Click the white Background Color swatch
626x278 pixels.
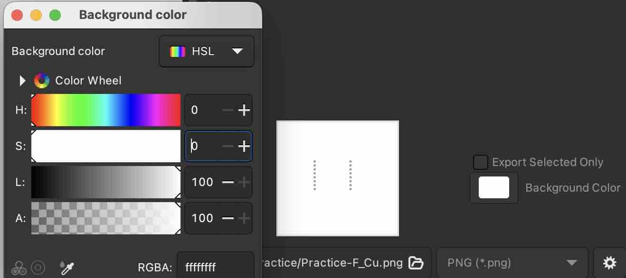pyautogui.click(x=494, y=188)
